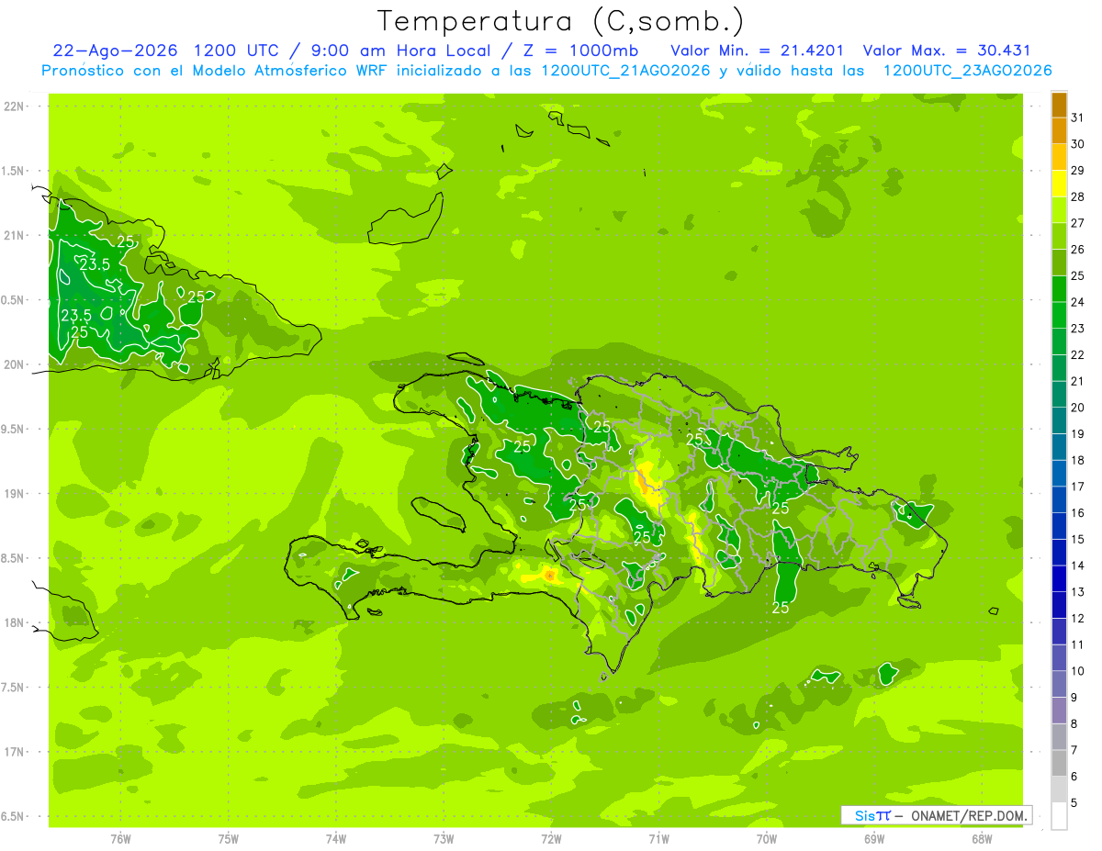
Task: Click the '22N' latitude label
Action: click(x=14, y=106)
